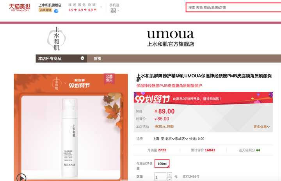The height and width of the screenshot is (181, 281).
Task: Click the Tmall beauty logo
Action: coord(20,8)
